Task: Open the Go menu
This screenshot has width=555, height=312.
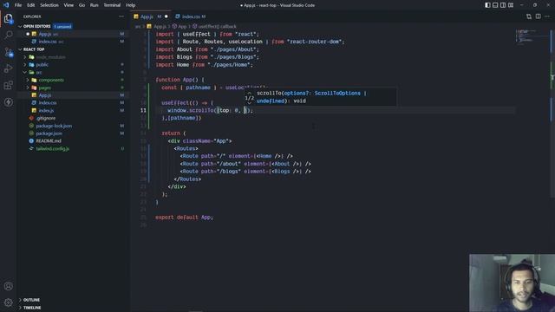Action: pyautogui.click(x=82, y=5)
